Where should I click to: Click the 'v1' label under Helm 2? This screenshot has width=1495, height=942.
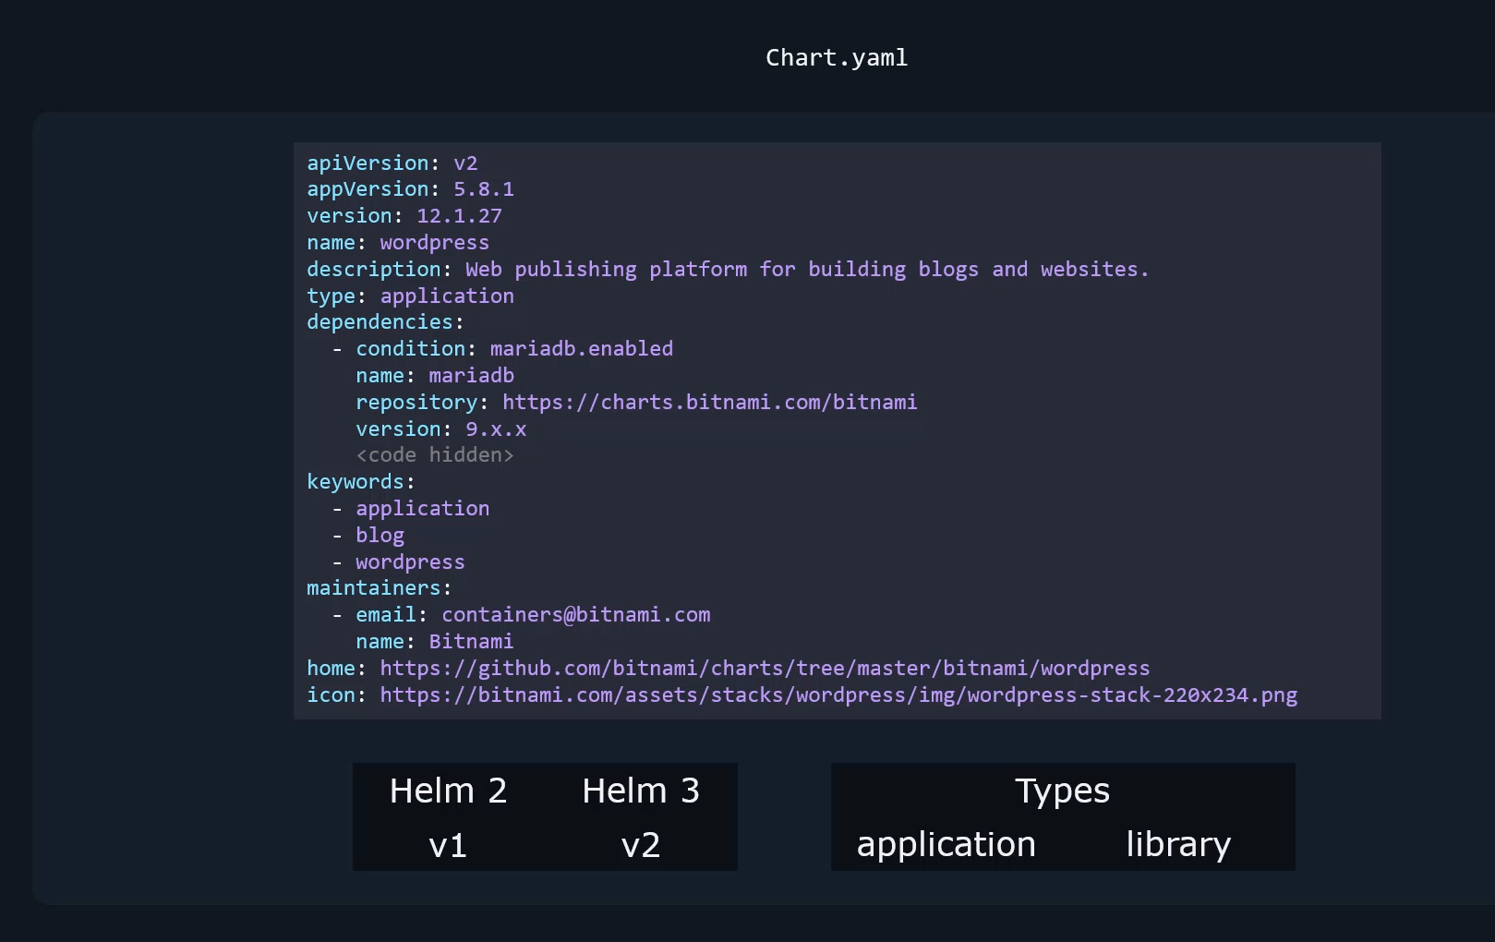pyautogui.click(x=448, y=845)
